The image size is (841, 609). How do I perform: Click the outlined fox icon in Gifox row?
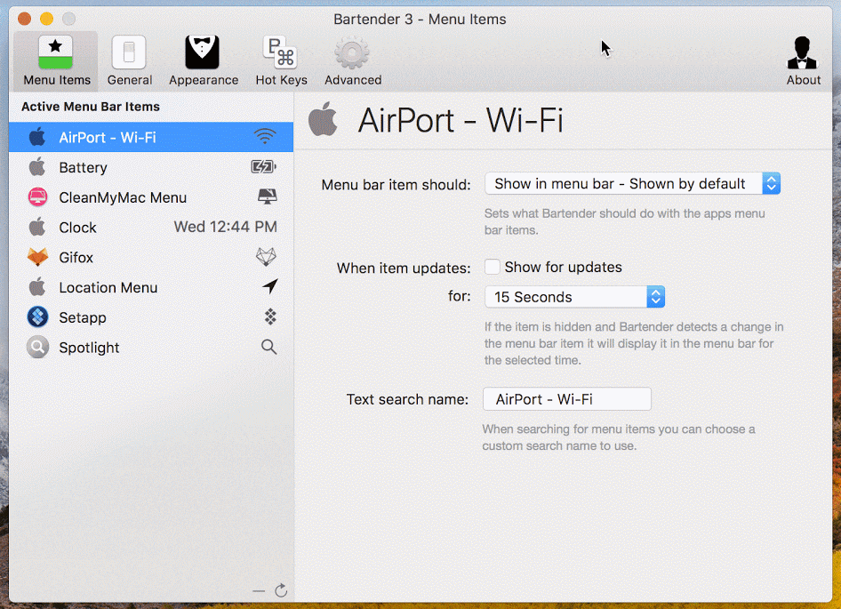[x=266, y=257]
